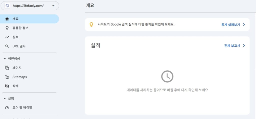Click the speedometer icon beside 코어 웹 바이탈
This screenshot has height=119, width=256.
[7, 108]
